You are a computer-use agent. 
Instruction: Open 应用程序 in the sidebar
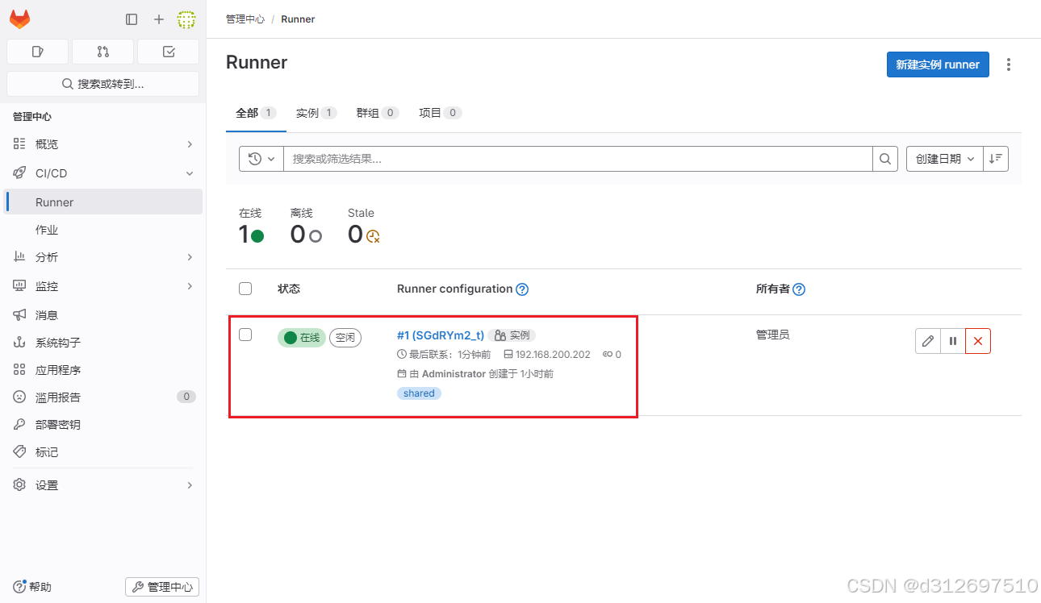[103, 370]
